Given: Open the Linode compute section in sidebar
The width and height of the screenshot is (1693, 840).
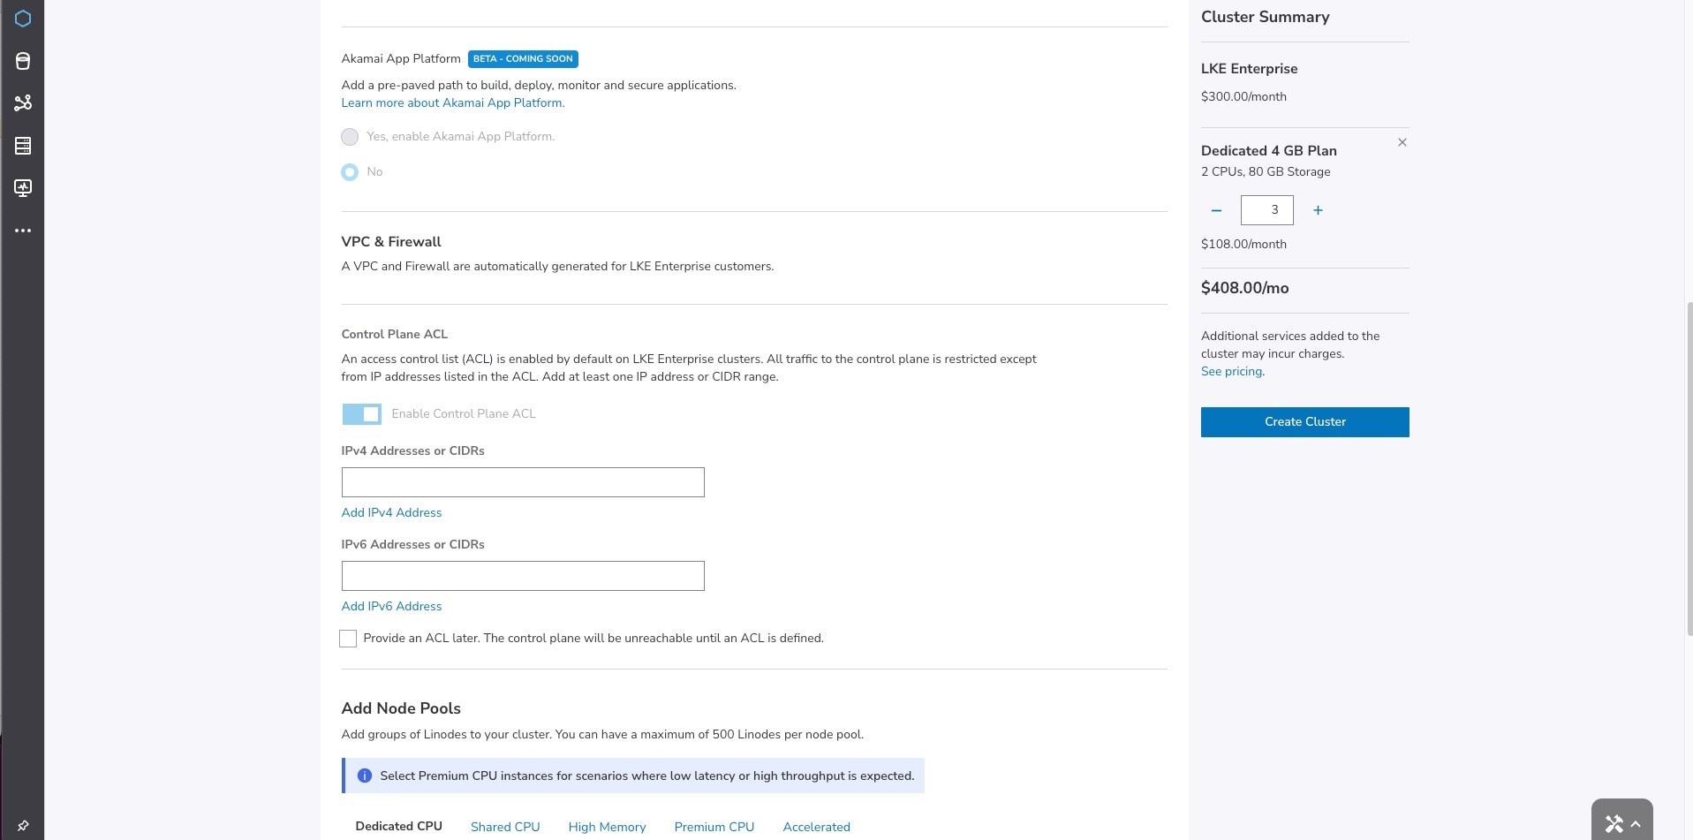Looking at the screenshot, I should [x=22, y=18].
